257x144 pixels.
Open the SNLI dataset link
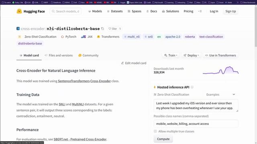pyautogui.click(x=62, y=104)
